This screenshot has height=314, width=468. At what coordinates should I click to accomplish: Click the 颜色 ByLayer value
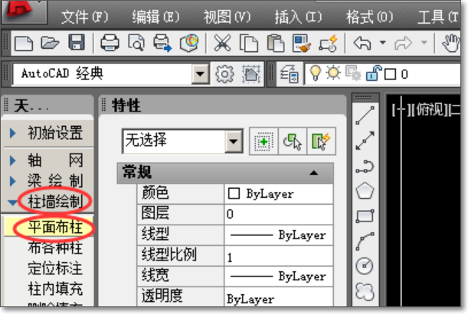coord(279,194)
